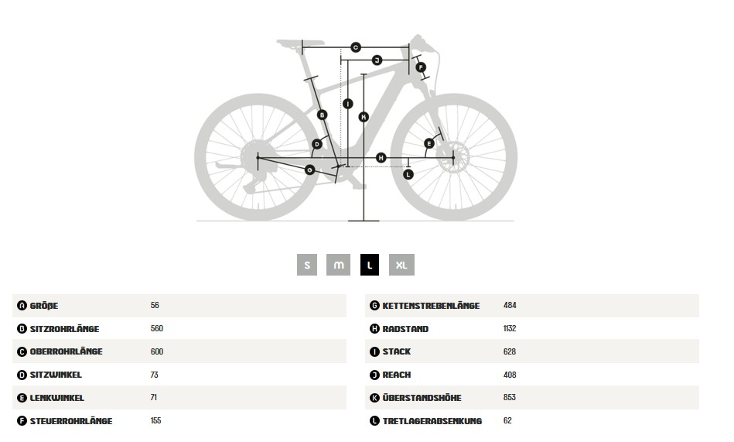The width and height of the screenshot is (734, 442).
Task: Click the Tretlagerabsenkung value 62
Action: click(507, 420)
